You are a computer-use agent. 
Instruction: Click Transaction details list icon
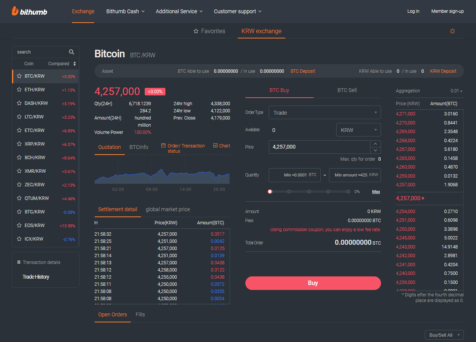[19, 262]
